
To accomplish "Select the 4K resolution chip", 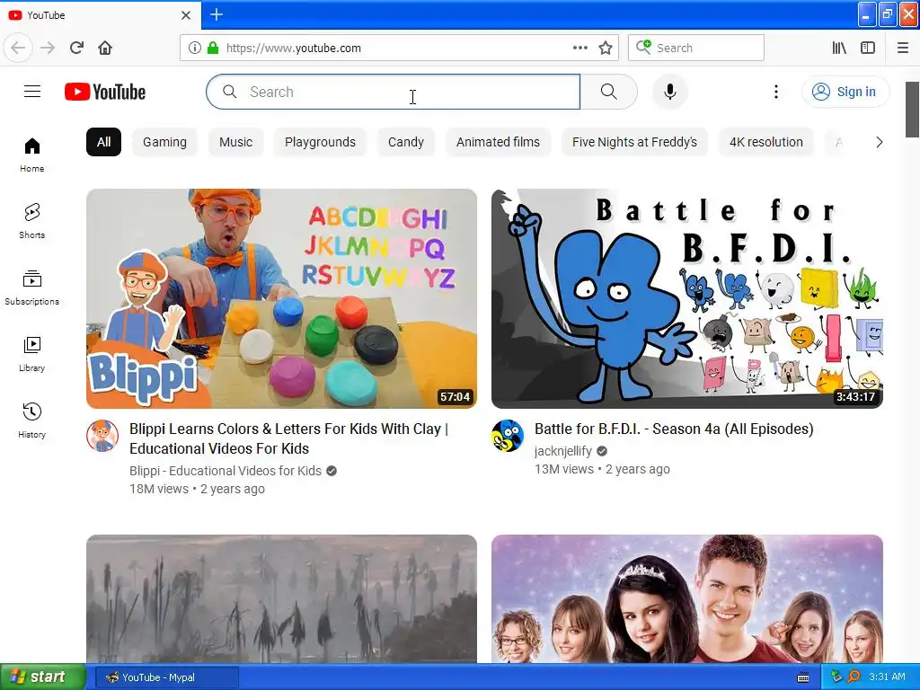I will point(766,142).
